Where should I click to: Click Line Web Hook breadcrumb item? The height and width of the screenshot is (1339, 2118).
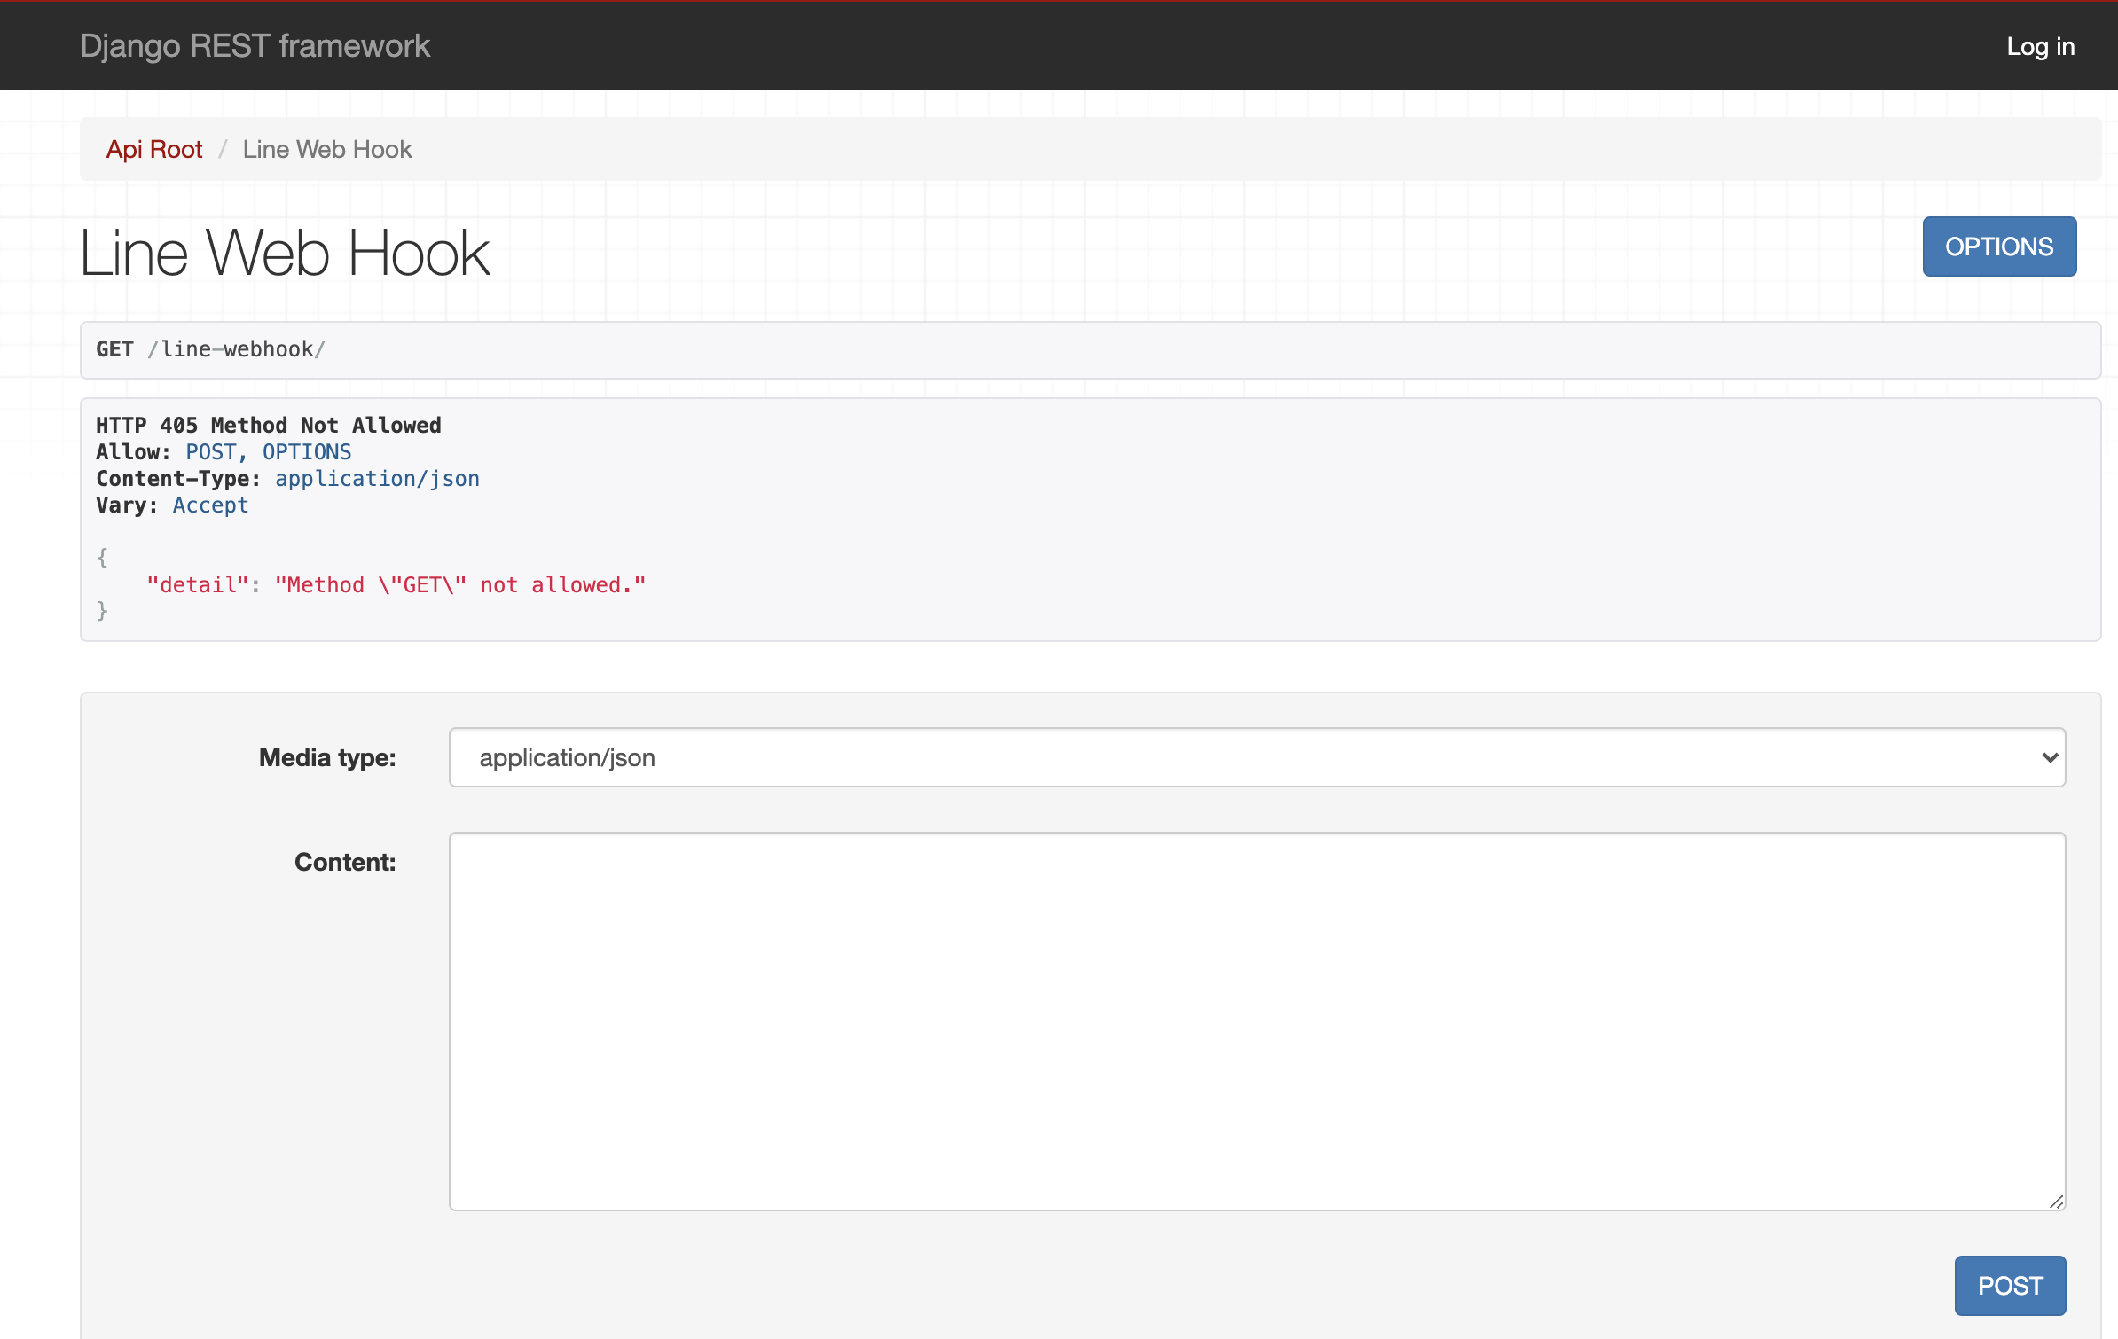(327, 149)
